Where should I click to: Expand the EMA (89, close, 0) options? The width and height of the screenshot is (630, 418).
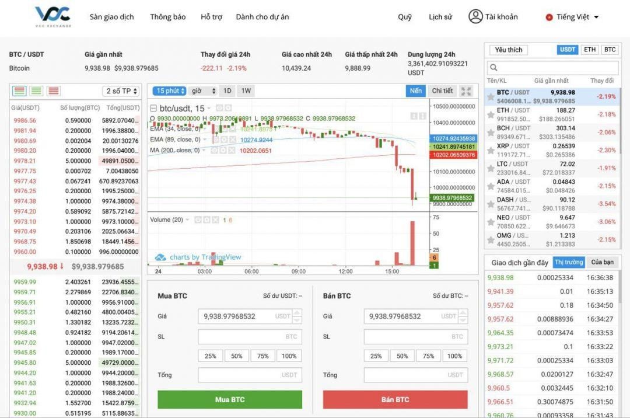coord(205,140)
